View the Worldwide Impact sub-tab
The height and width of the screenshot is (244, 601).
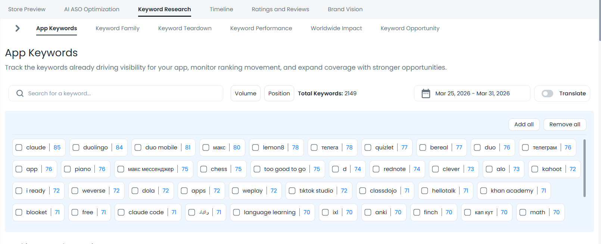point(336,28)
